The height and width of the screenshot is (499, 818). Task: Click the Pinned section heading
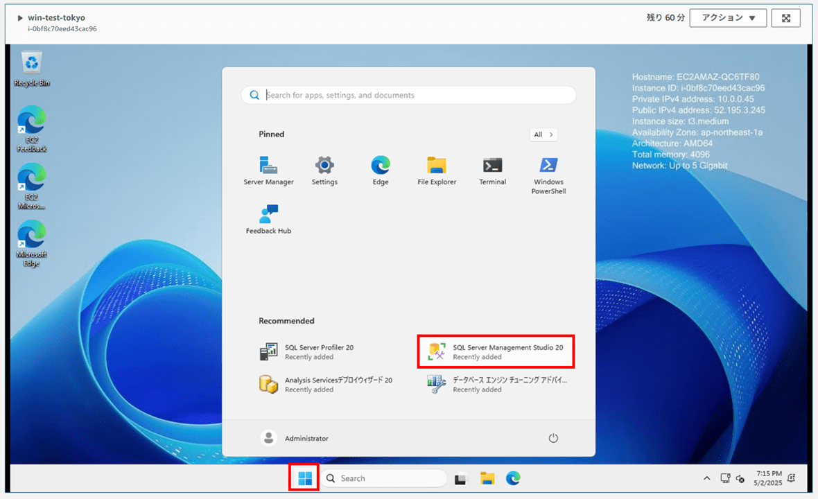[271, 134]
